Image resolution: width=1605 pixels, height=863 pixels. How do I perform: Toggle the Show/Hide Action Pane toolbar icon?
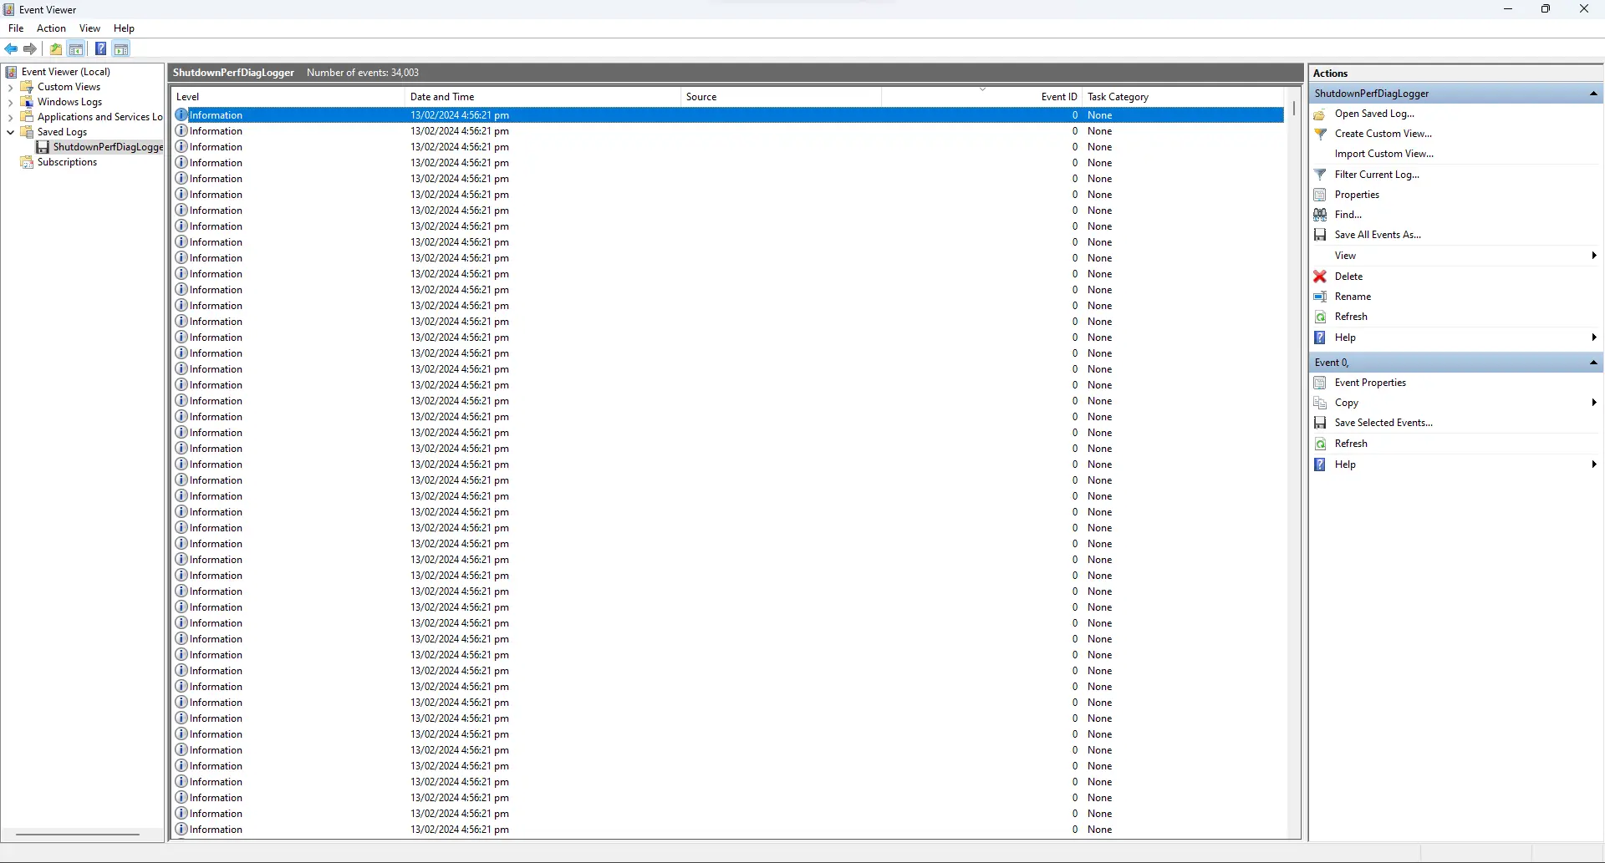(121, 49)
